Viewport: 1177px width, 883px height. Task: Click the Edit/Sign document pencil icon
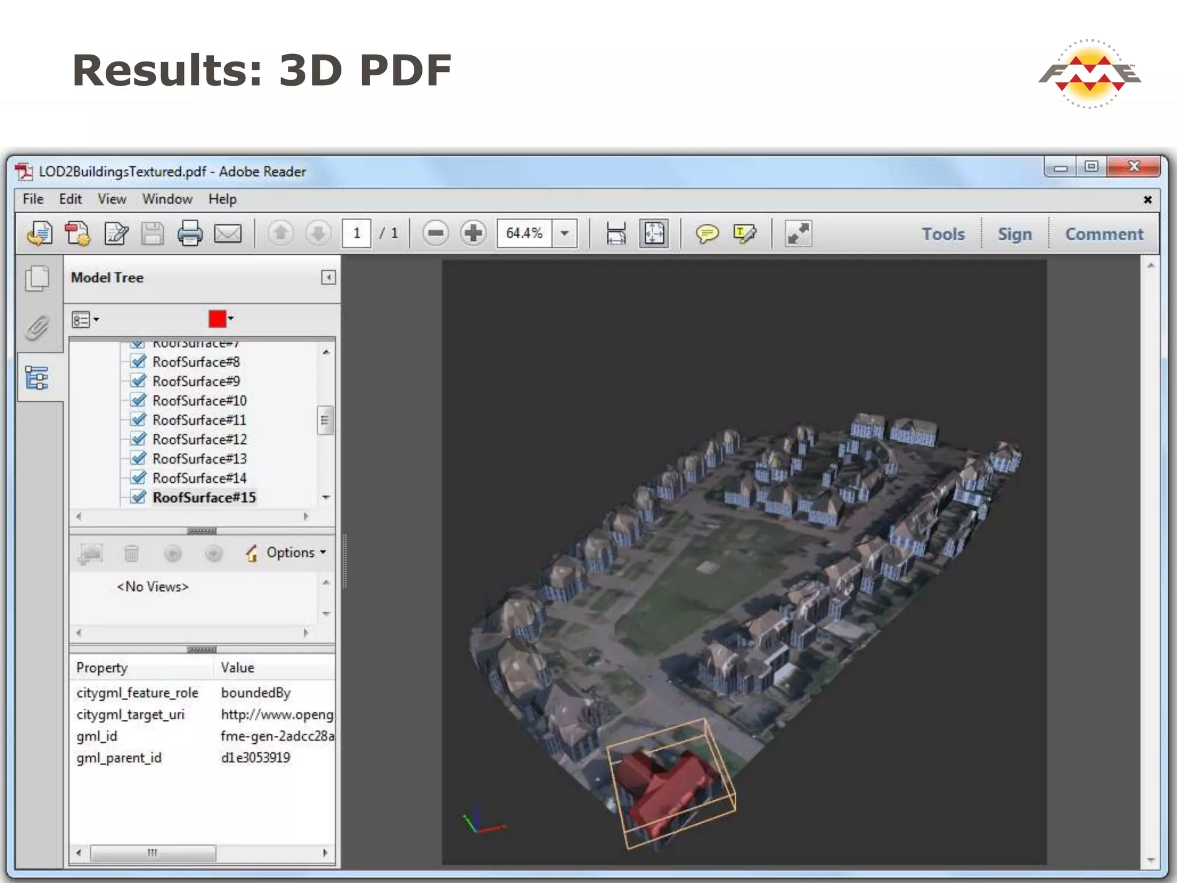click(x=116, y=233)
